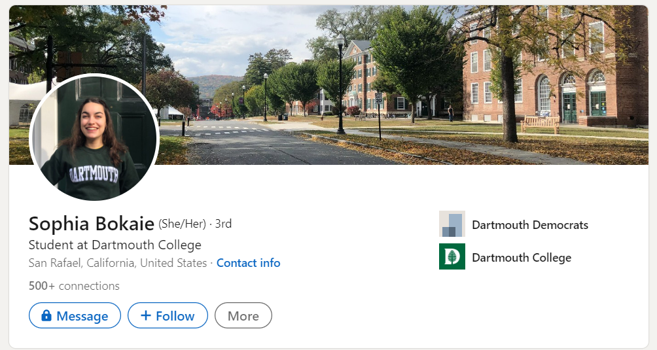Open the Dartmouth College text link
657x350 pixels.
(x=521, y=258)
